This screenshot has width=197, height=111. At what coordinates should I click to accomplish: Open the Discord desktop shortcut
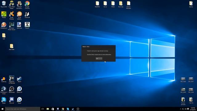coord(12,100)
